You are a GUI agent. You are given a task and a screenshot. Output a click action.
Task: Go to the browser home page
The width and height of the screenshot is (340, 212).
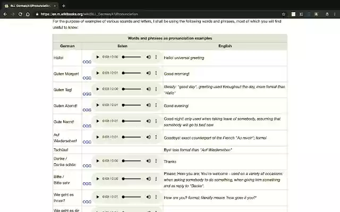(28, 14)
